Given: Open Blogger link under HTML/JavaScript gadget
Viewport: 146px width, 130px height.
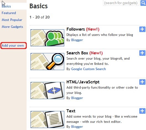Looking at the screenshot, I should pyautogui.click(x=77, y=98).
